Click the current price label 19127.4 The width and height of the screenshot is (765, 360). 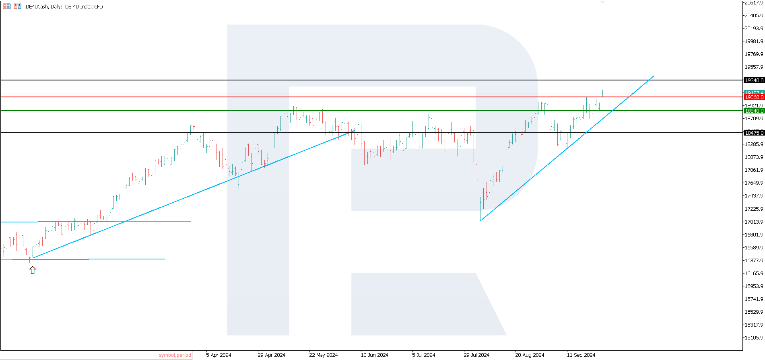(754, 93)
